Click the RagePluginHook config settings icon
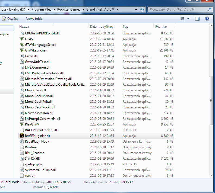Viewport: 215px width, 193px height. point(22,141)
